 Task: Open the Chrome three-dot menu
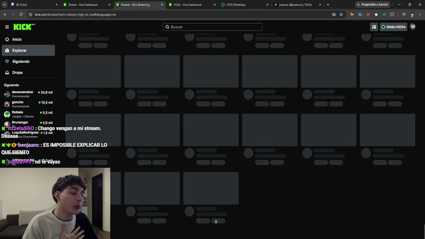point(420,15)
